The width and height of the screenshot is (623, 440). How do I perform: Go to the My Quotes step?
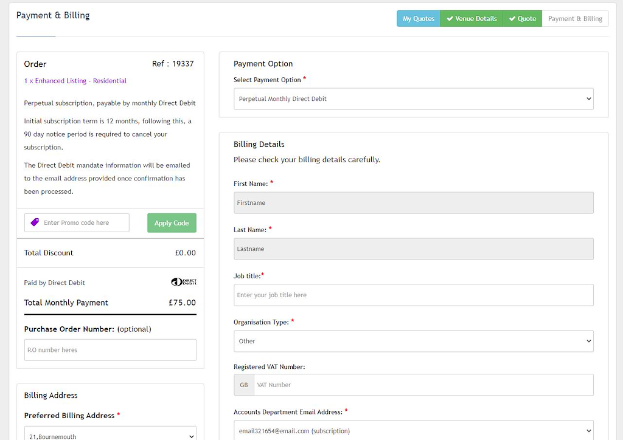click(x=419, y=19)
